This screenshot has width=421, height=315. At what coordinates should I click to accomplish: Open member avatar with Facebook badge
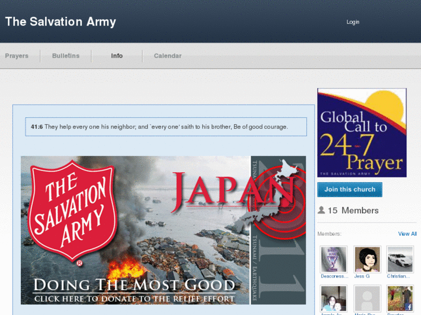(x=400, y=298)
